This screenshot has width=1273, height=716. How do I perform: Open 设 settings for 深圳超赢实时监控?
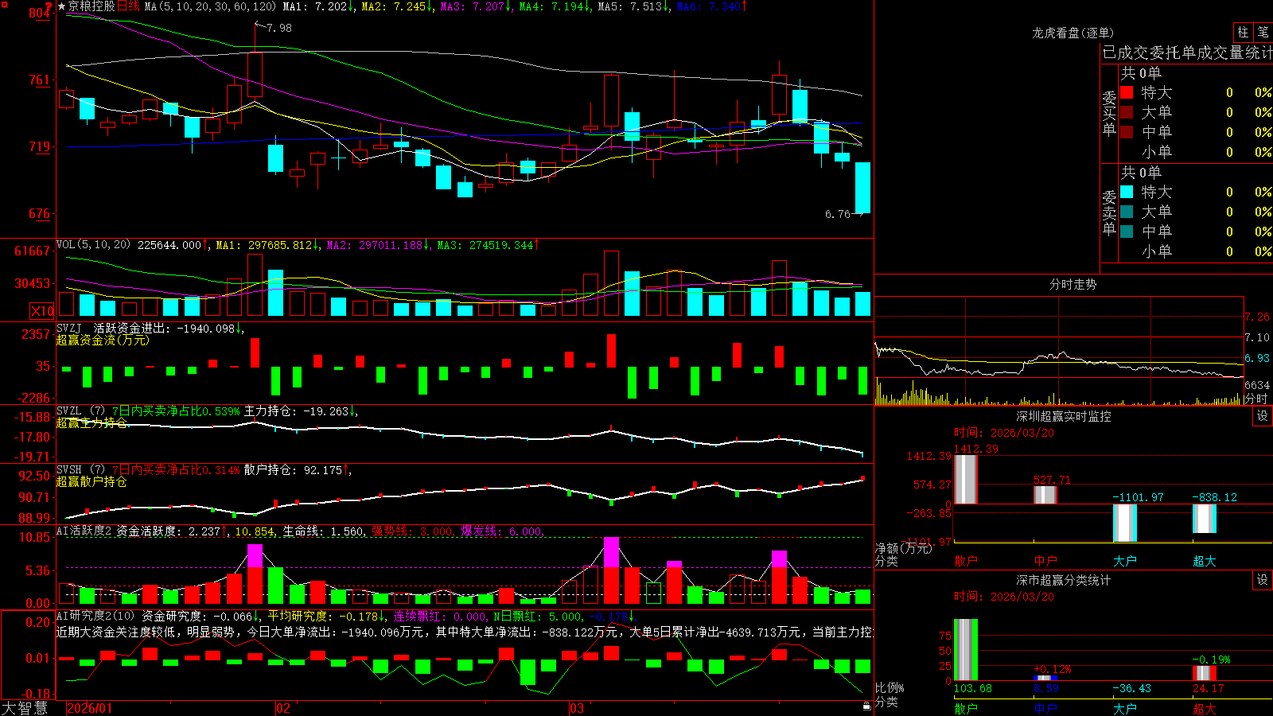click(x=1263, y=416)
